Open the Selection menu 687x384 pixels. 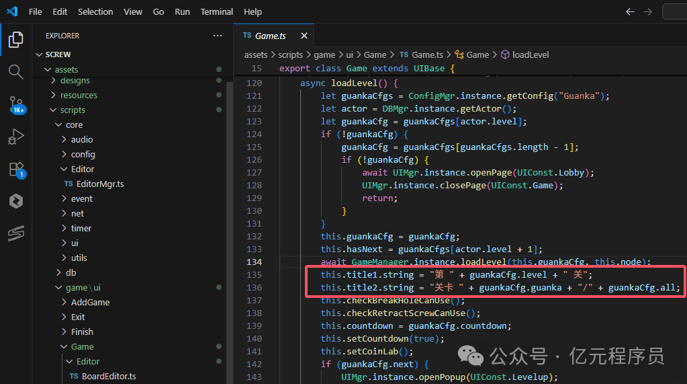pos(95,12)
